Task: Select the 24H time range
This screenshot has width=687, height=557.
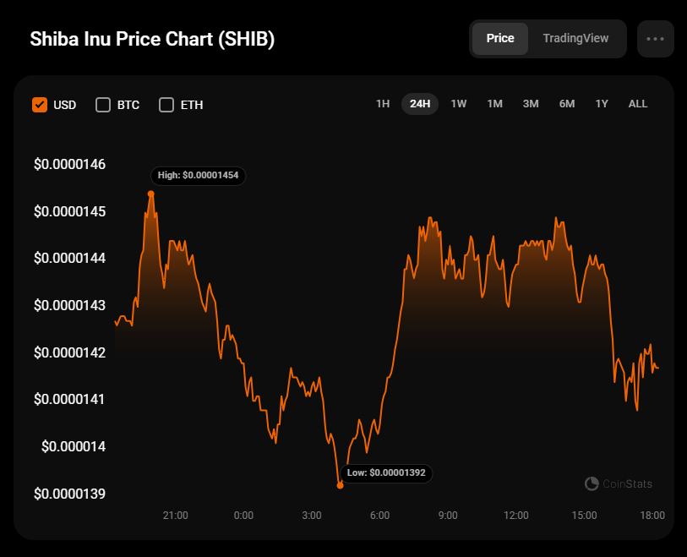Action: click(420, 104)
